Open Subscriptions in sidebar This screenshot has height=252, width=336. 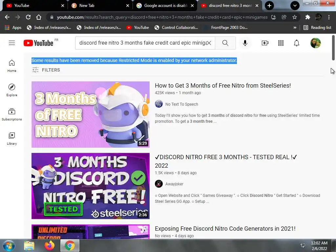(12, 114)
